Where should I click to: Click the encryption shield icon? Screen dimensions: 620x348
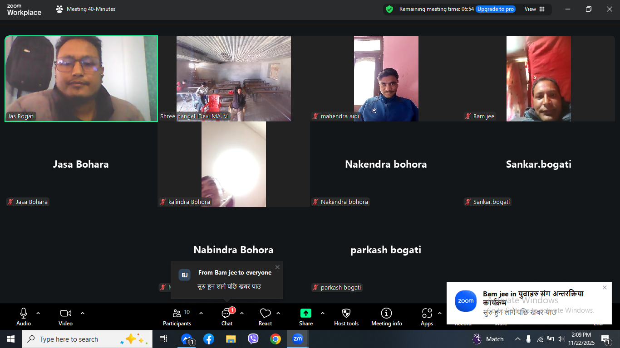[x=389, y=9]
